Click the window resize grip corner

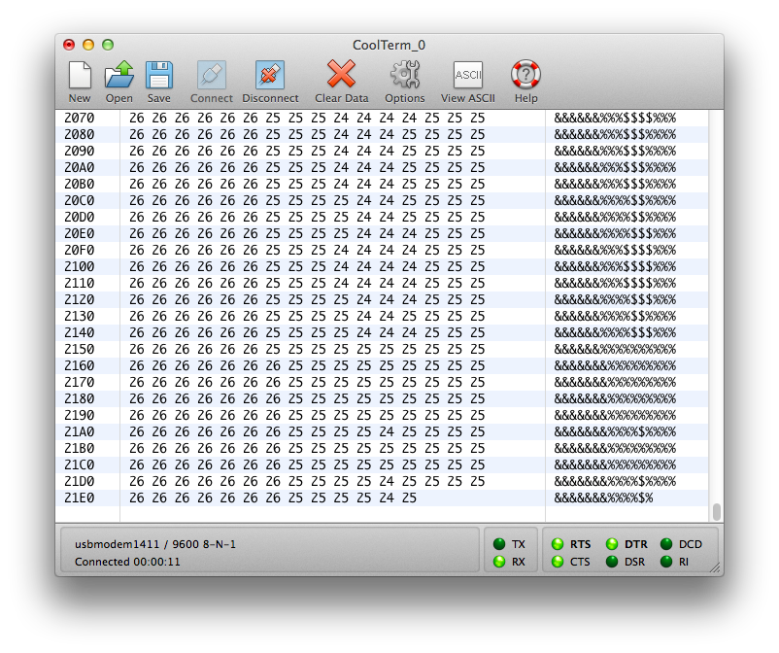(714, 567)
